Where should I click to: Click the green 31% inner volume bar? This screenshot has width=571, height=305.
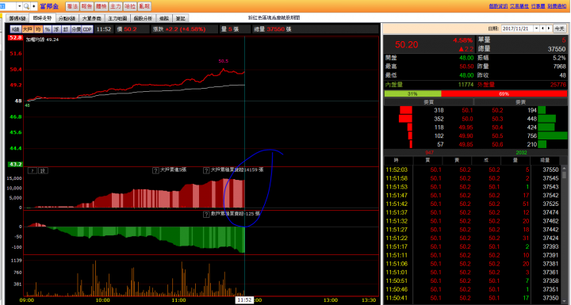[412, 94]
